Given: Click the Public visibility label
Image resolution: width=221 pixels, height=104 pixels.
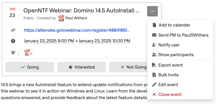Looking at the screenshot, I should point(29,18).
